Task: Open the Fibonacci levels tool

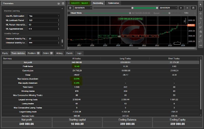Action: (x=201, y=41)
